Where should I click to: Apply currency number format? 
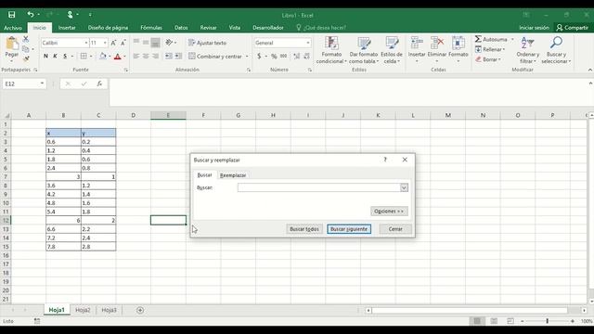[259, 56]
